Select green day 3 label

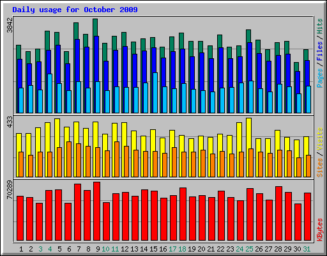(x=40, y=249)
